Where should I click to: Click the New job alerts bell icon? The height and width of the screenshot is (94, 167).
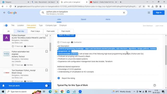click(3, 86)
